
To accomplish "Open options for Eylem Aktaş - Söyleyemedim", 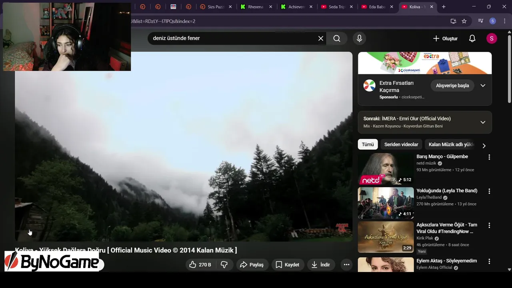I will pyautogui.click(x=489, y=261).
